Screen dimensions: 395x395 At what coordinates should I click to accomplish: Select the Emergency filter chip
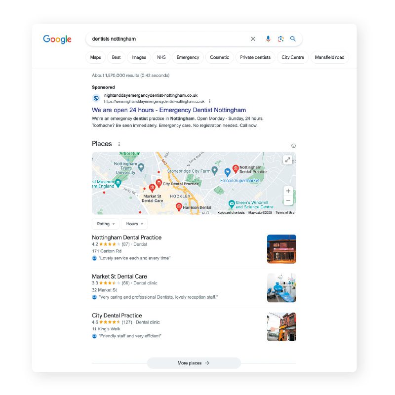(x=188, y=57)
